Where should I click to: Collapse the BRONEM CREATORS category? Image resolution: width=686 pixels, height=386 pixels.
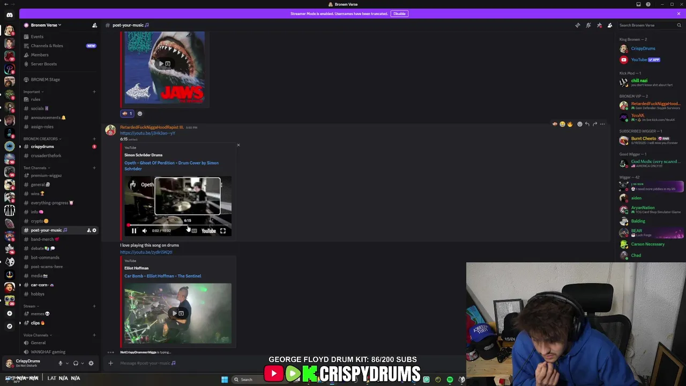pyautogui.click(x=42, y=139)
